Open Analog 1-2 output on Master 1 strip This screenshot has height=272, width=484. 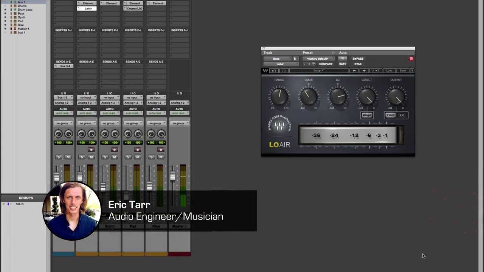(179, 103)
